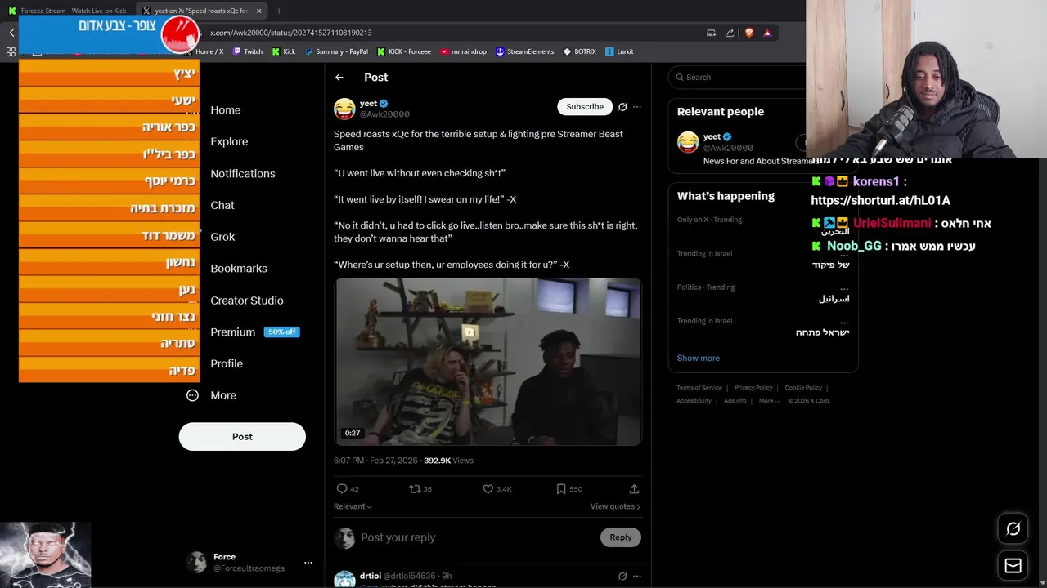Screen dimensions: 1047x588
Task: Open the Privacy Policy link
Action: (753, 388)
